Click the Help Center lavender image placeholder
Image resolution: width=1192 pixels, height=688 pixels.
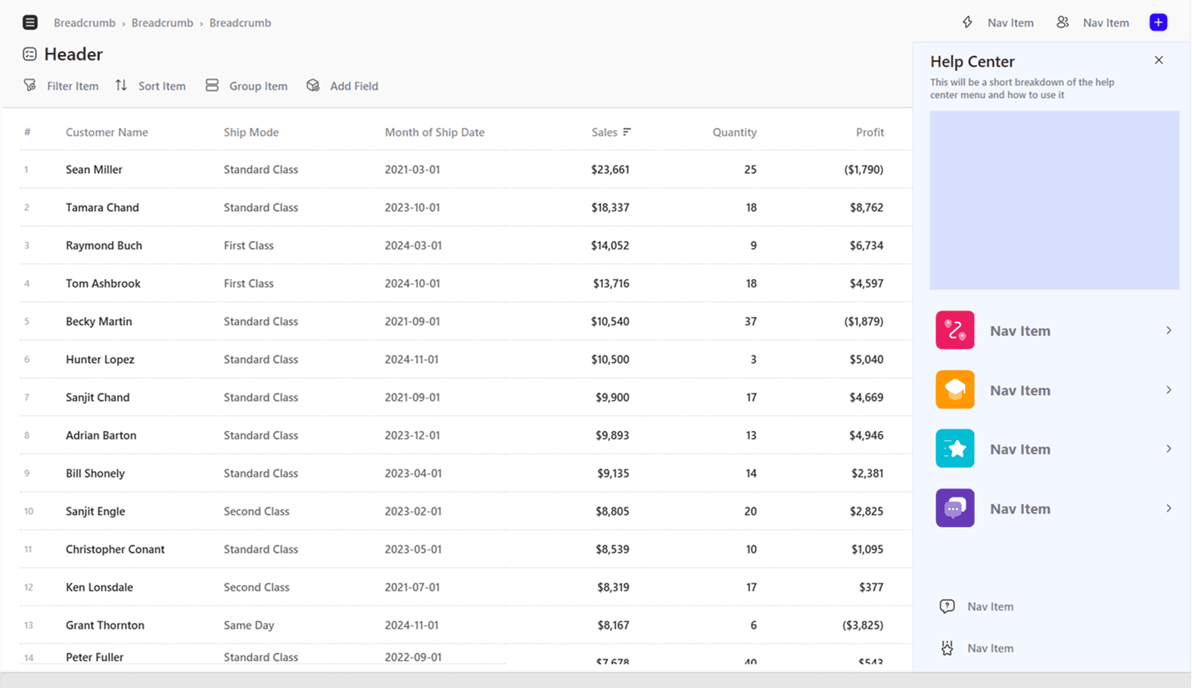coord(1054,200)
